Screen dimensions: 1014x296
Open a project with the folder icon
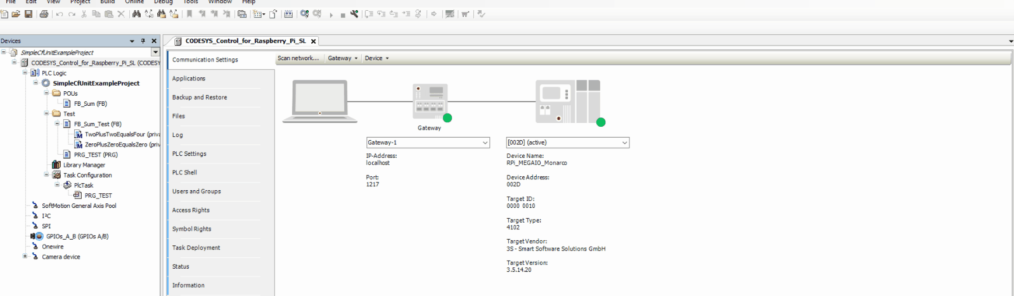[x=16, y=14]
